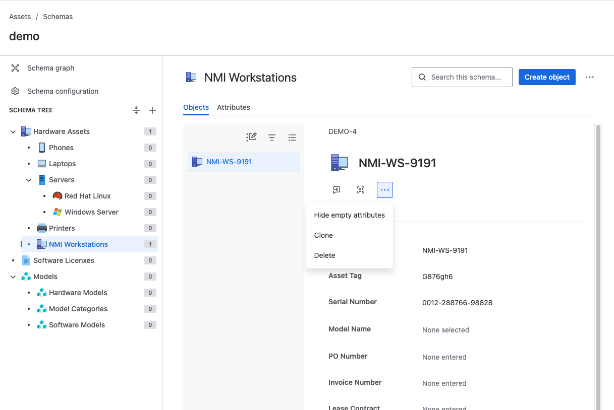Click the Software Models icon
This screenshot has height=410, width=614.
coord(42,325)
